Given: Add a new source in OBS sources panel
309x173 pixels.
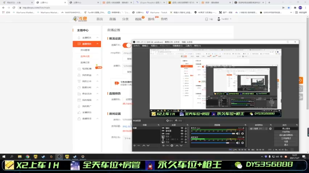Looking at the screenshot, I should tap(163, 146).
